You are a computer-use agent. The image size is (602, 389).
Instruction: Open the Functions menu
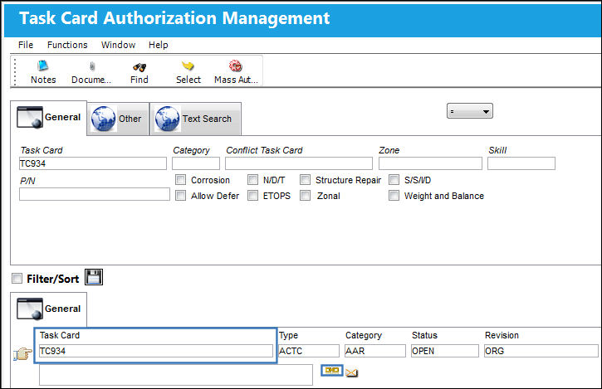point(67,45)
